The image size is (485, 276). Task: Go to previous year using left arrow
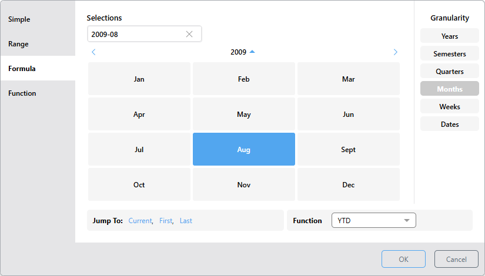[93, 52]
